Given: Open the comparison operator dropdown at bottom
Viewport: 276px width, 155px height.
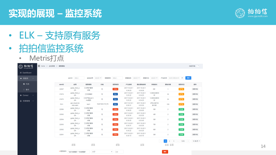Looking at the screenshot, I should [102, 152].
